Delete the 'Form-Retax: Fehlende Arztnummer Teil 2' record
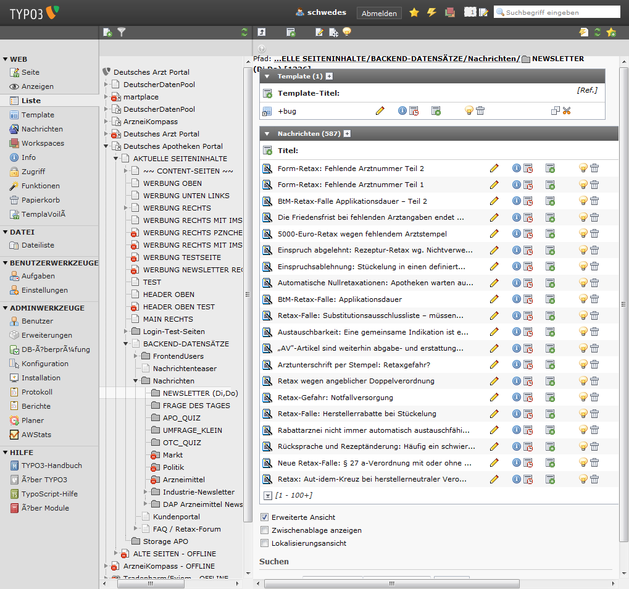 pos(594,168)
